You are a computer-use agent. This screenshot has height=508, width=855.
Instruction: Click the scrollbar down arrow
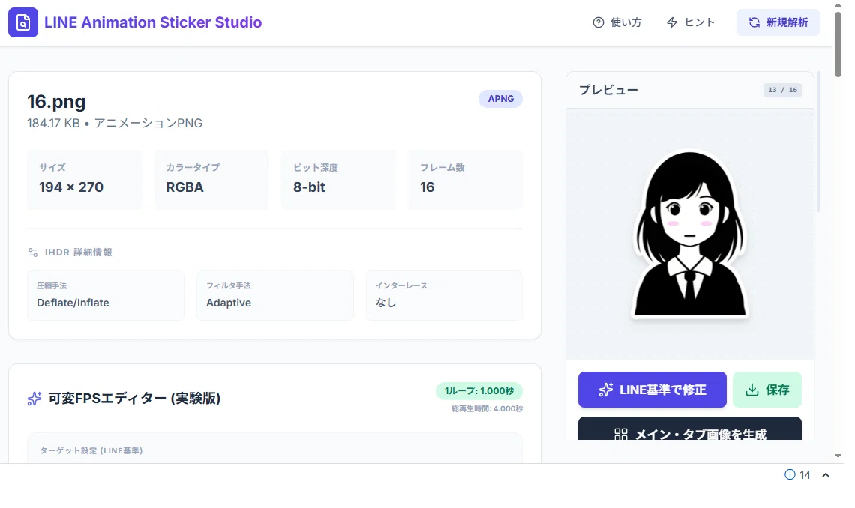pyautogui.click(x=838, y=456)
